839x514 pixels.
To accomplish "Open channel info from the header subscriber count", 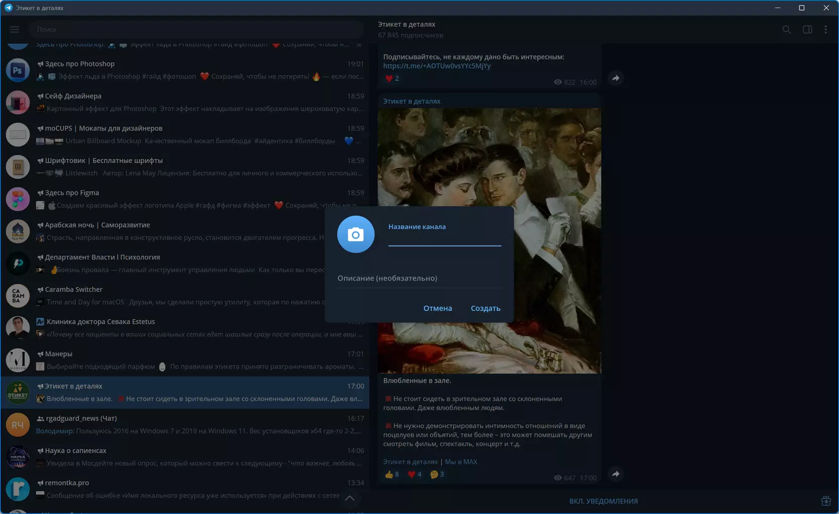I will pyautogui.click(x=411, y=35).
